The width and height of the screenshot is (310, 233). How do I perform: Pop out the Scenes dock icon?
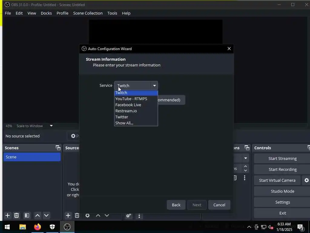point(58,148)
